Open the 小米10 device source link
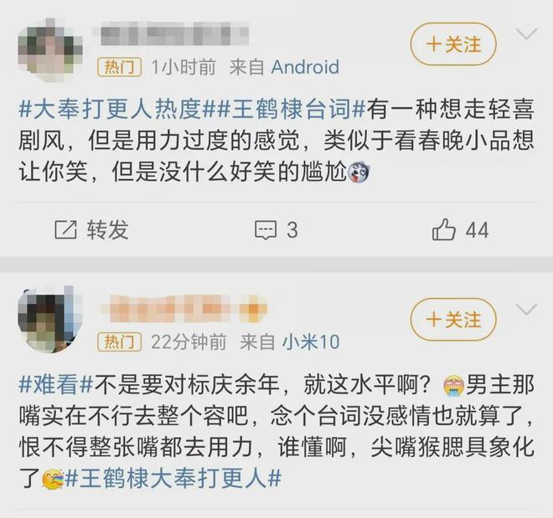 311,342
